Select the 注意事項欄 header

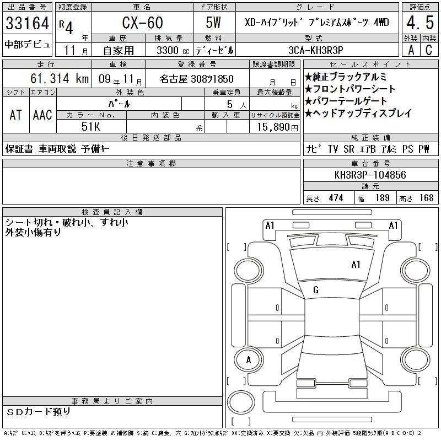click(x=151, y=164)
